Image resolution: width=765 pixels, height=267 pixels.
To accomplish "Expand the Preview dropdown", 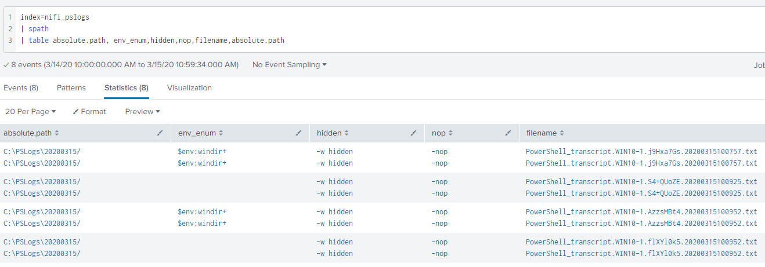I will [x=142, y=111].
